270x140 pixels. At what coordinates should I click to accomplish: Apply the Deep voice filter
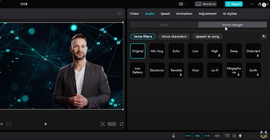point(234,51)
